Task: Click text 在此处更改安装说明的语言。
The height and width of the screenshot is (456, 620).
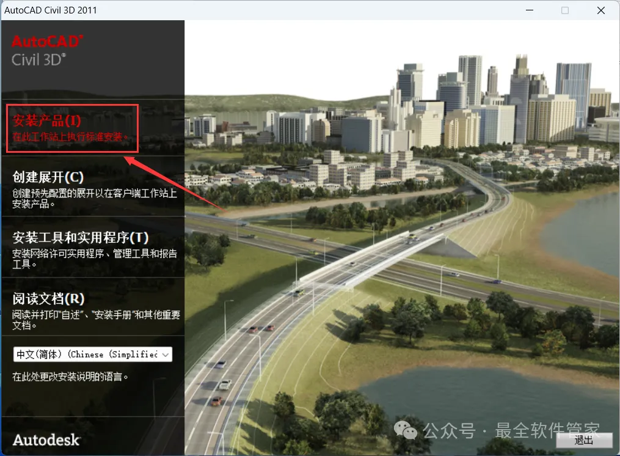Action: pos(70,377)
